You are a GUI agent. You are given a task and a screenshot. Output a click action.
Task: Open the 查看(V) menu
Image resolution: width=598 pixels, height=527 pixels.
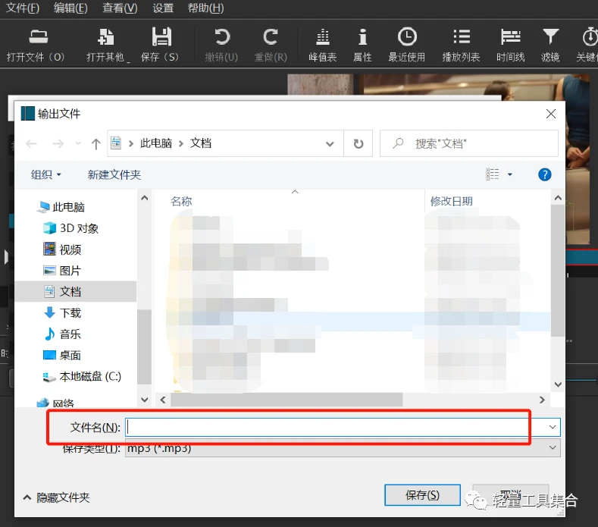[x=120, y=8]
